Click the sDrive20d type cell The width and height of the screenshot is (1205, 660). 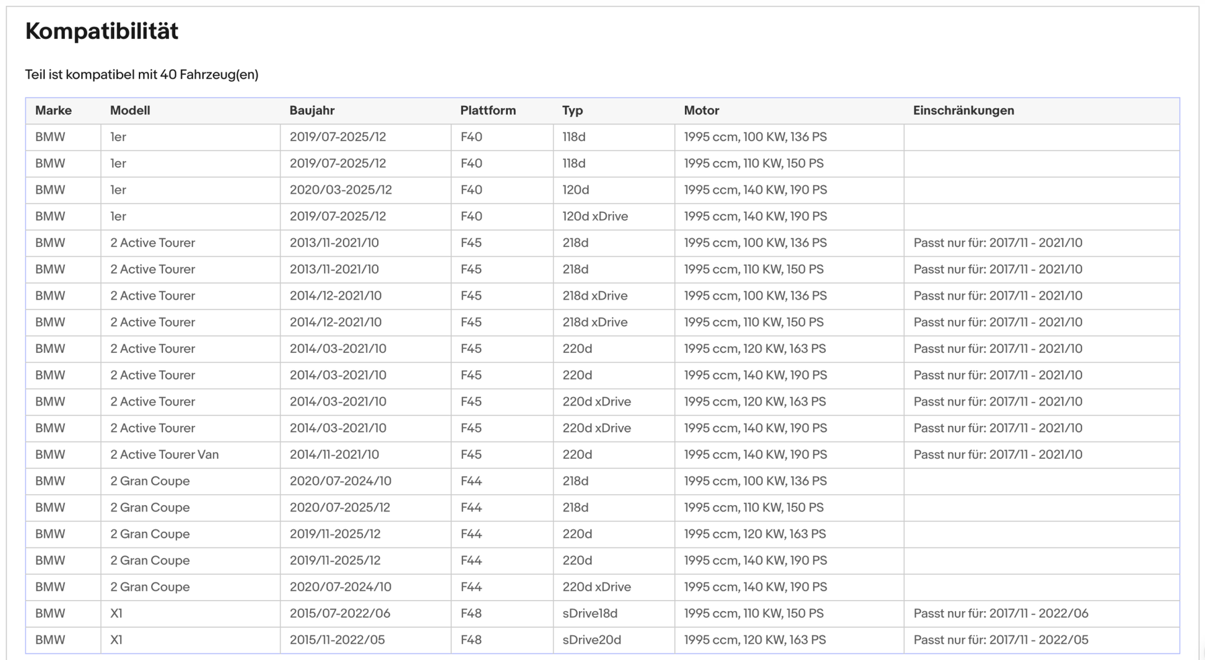pos(591,640)
